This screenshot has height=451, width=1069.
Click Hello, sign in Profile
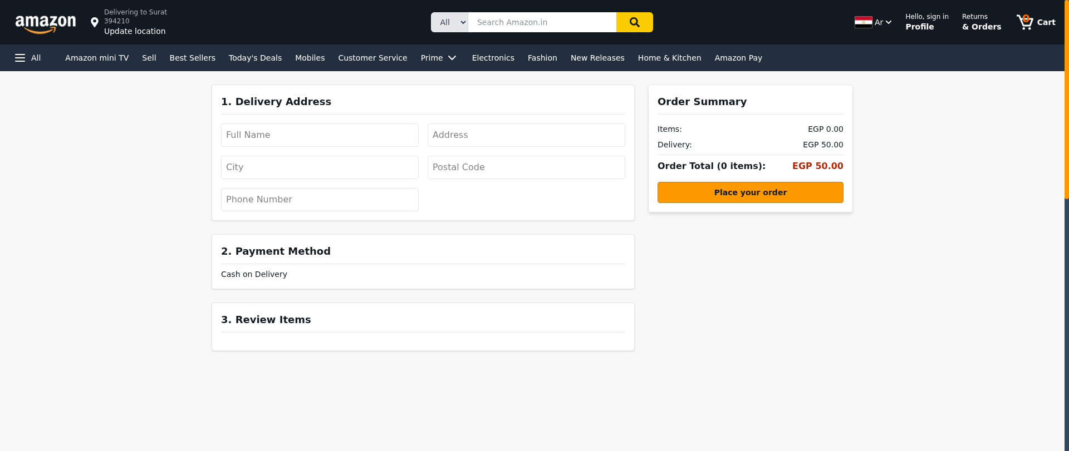coord(926,22)
